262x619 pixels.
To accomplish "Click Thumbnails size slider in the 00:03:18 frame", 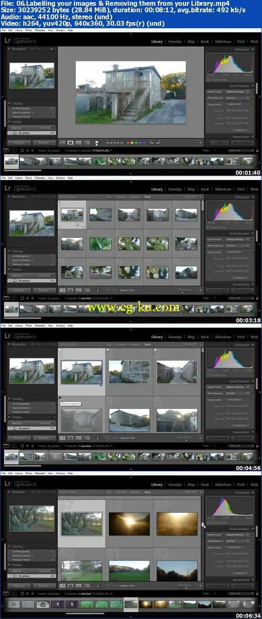I will click(x=184, y=291).
